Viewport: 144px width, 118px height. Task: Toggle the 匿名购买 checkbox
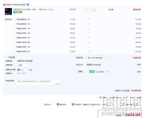[x=58, y=105]
